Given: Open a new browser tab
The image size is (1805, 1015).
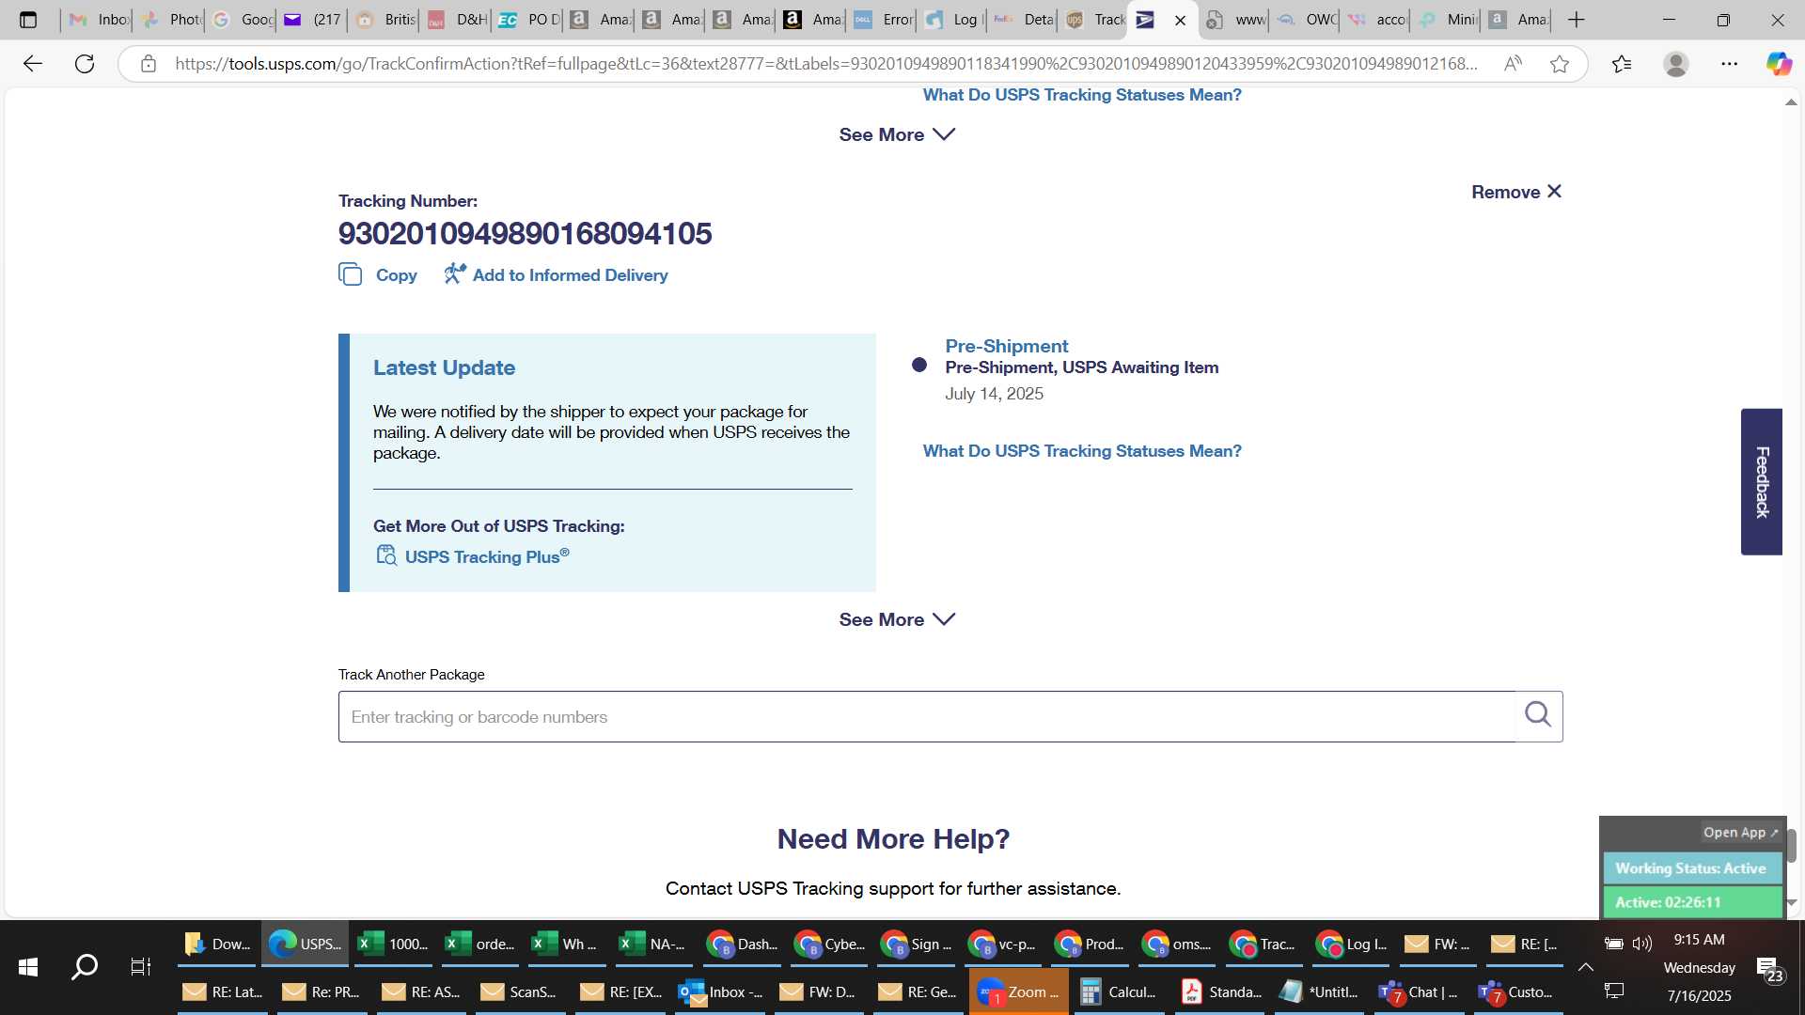Looking at the screenshot, I should click(x=1577, y=20).
